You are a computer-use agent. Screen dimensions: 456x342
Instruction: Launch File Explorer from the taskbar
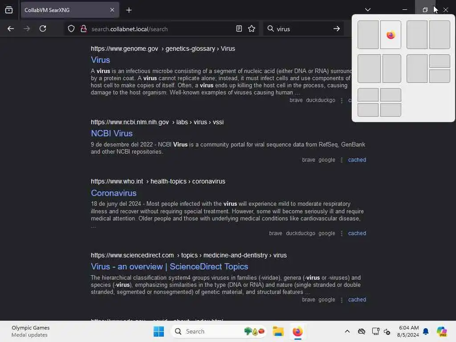point(278,331)
